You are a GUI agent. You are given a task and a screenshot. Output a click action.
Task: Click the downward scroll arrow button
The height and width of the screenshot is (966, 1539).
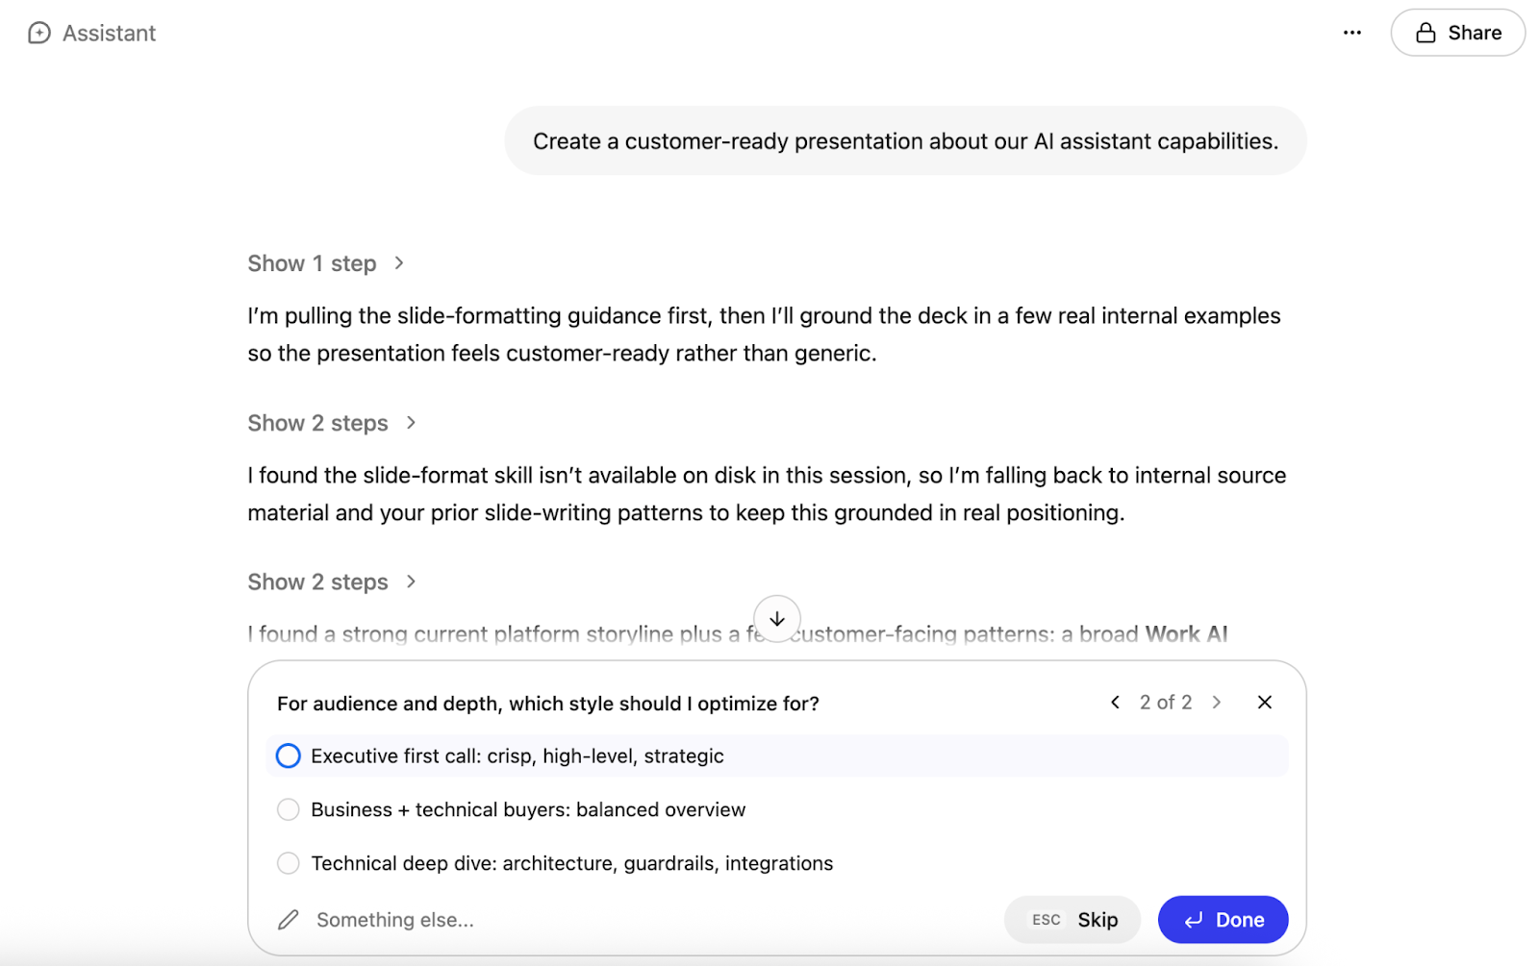coord(776,619)
